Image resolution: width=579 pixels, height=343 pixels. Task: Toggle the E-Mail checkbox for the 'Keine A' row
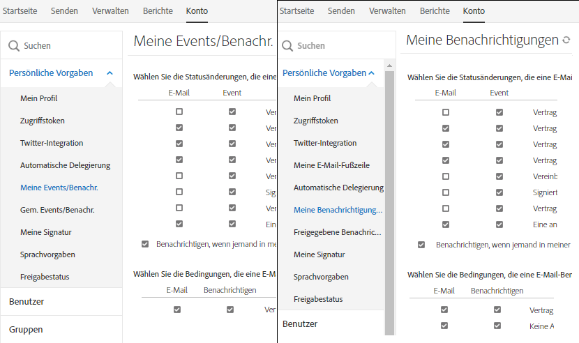[x=445, y=326]
